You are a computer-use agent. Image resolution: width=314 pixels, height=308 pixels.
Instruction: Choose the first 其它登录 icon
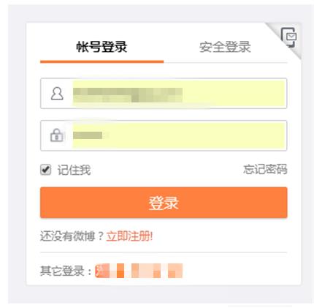click(102, 271)
